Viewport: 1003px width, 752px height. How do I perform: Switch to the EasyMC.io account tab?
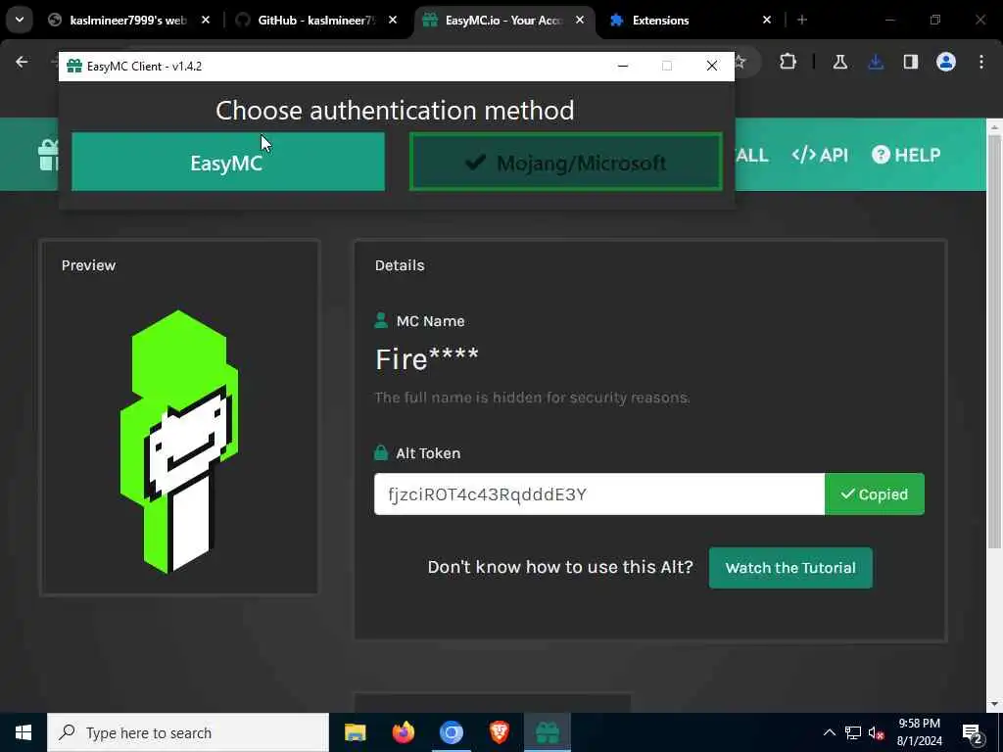click(503, 21)
